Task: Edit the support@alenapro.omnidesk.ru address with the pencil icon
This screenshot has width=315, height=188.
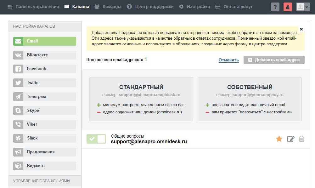Action: pos(290,139)
